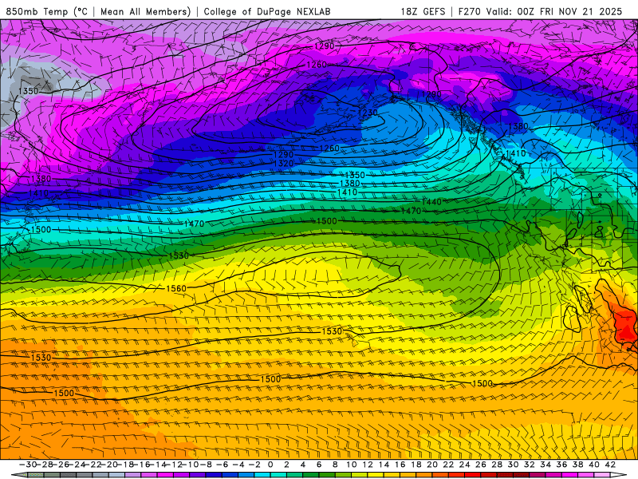Image resolution: width=638 pixels, height=479 pixels.
Task: Click the minus 6 scale value
Action: pyautogui.click(x=223, y=465)
